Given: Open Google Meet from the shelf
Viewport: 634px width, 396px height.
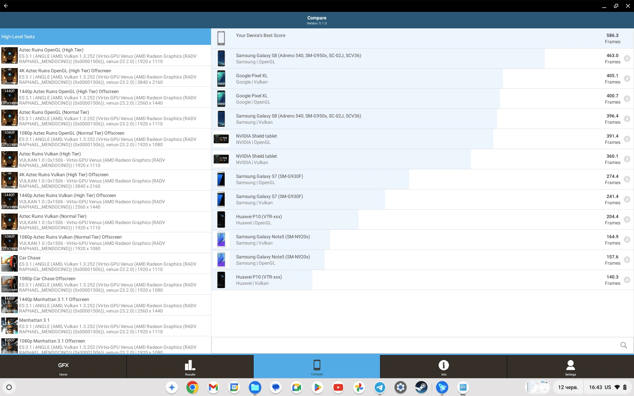Looking at the screenshot, I should [297, 387].
